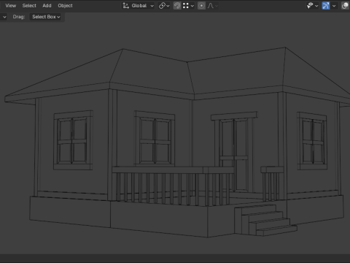350x263 pixels.
Task: Expand snapping options dropdown arrow
Action: point(192,6)
